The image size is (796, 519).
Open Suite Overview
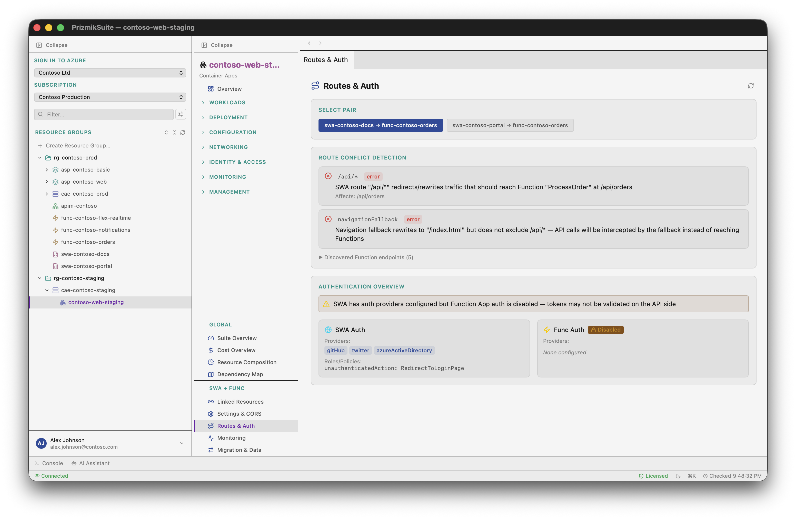click(246, 338)
